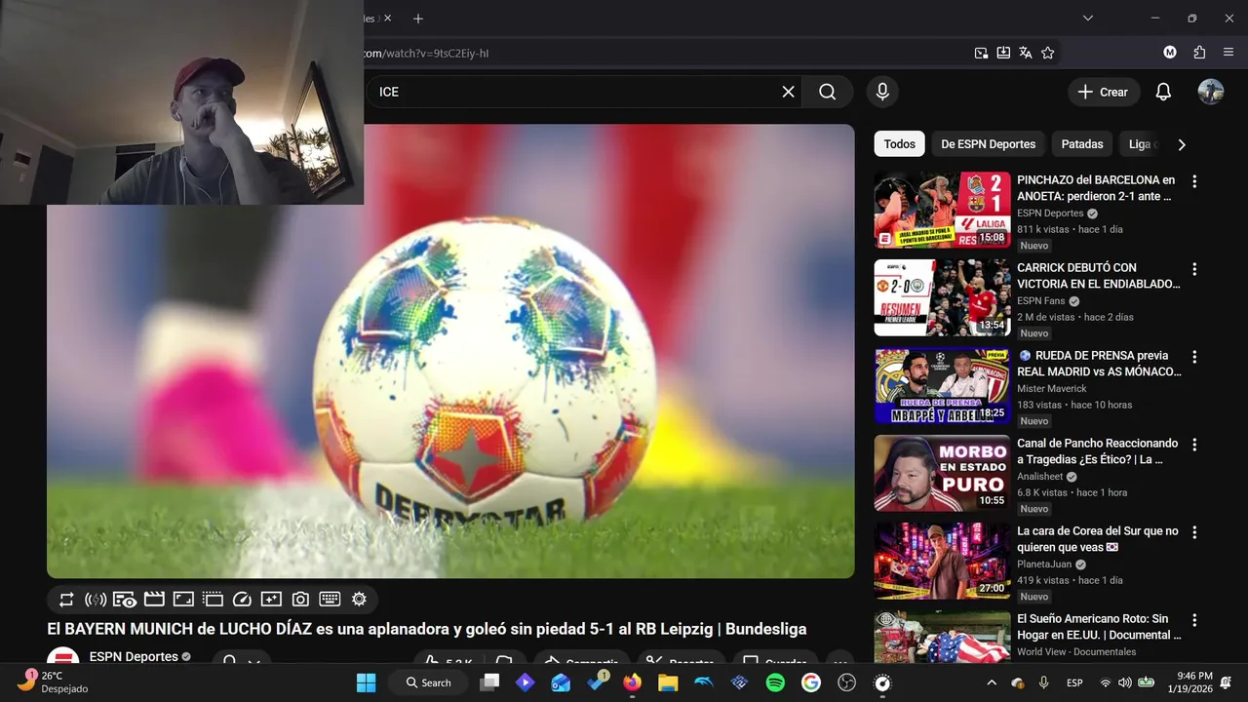Screen dimensions: 1248x702
Task: Open options for La cara de Corea video
Action: [1194, 532]
